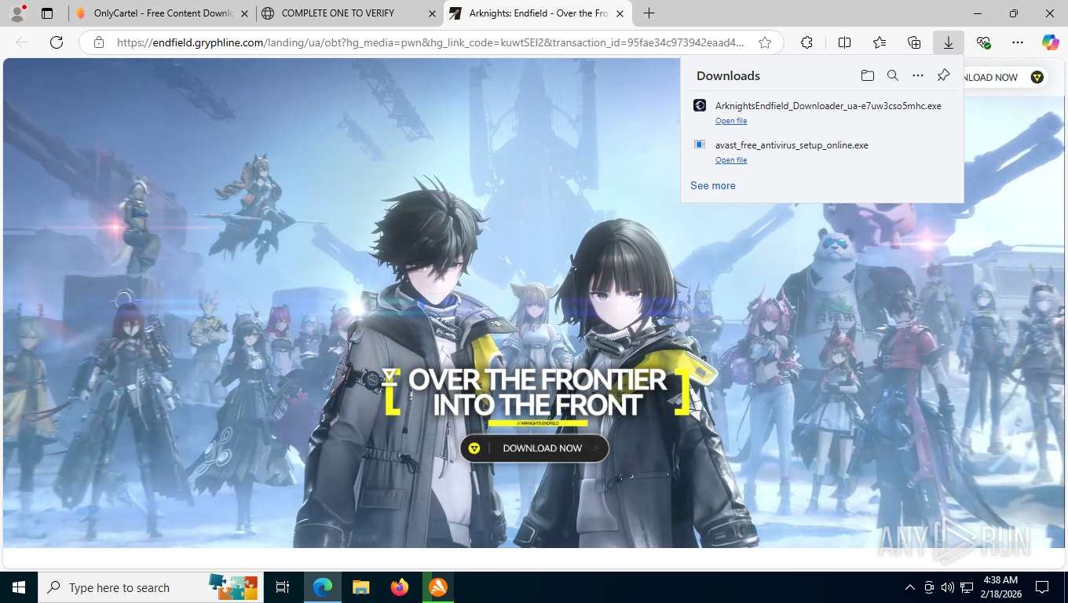Screen dimensions: 1068x603
Task: Go back to previous page
Action: pyautogui.click(x=22, y=42)
